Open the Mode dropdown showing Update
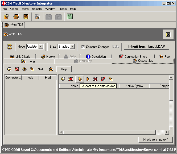The height and width of the screenshot is (154, 177). point(40,47)
